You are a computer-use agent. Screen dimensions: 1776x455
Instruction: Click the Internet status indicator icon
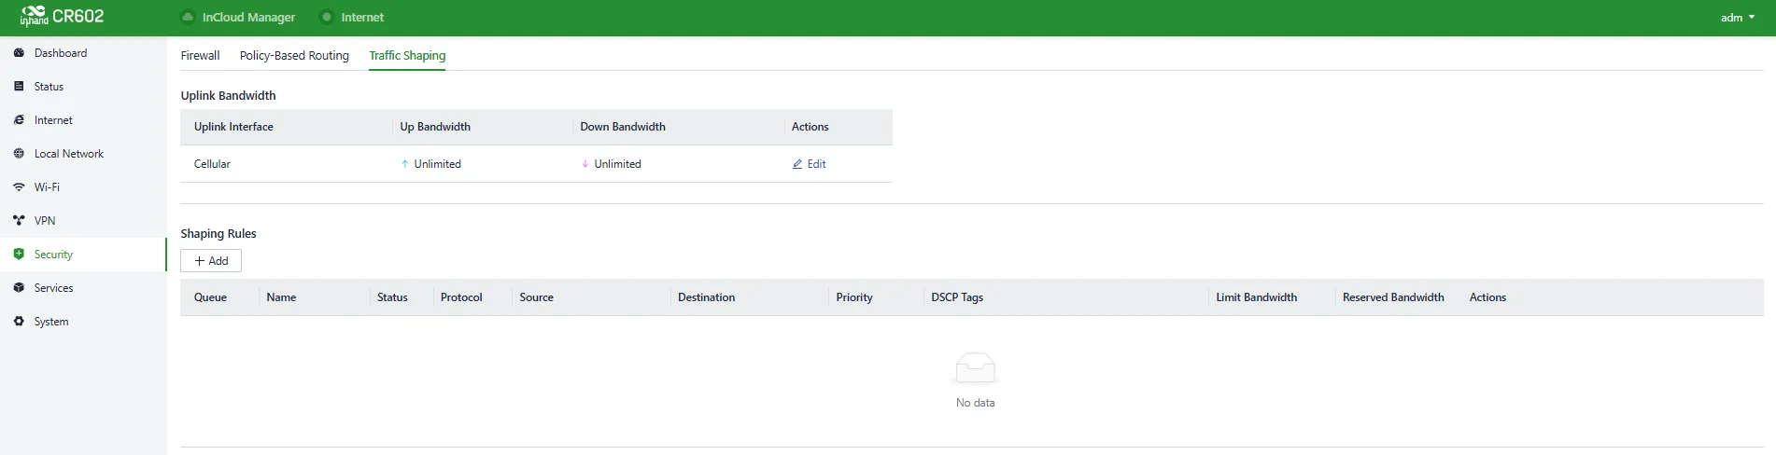tap(327, 17)
